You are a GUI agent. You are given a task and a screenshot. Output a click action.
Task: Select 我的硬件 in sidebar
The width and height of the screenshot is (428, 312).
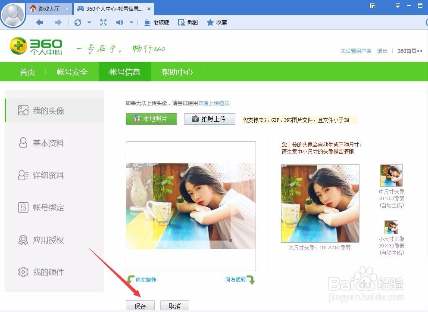55,272
